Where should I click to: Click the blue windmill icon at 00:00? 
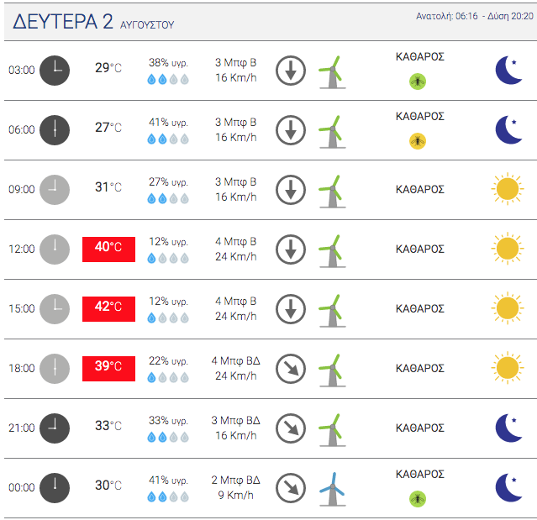click(x=332, y=488)
